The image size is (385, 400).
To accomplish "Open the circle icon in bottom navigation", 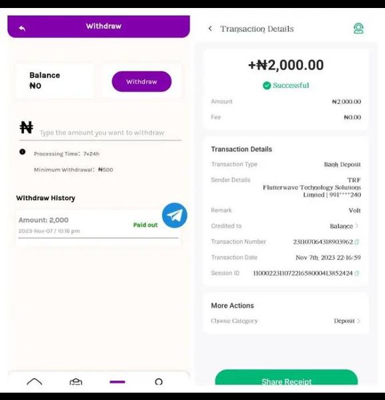I will coord(159,381).
